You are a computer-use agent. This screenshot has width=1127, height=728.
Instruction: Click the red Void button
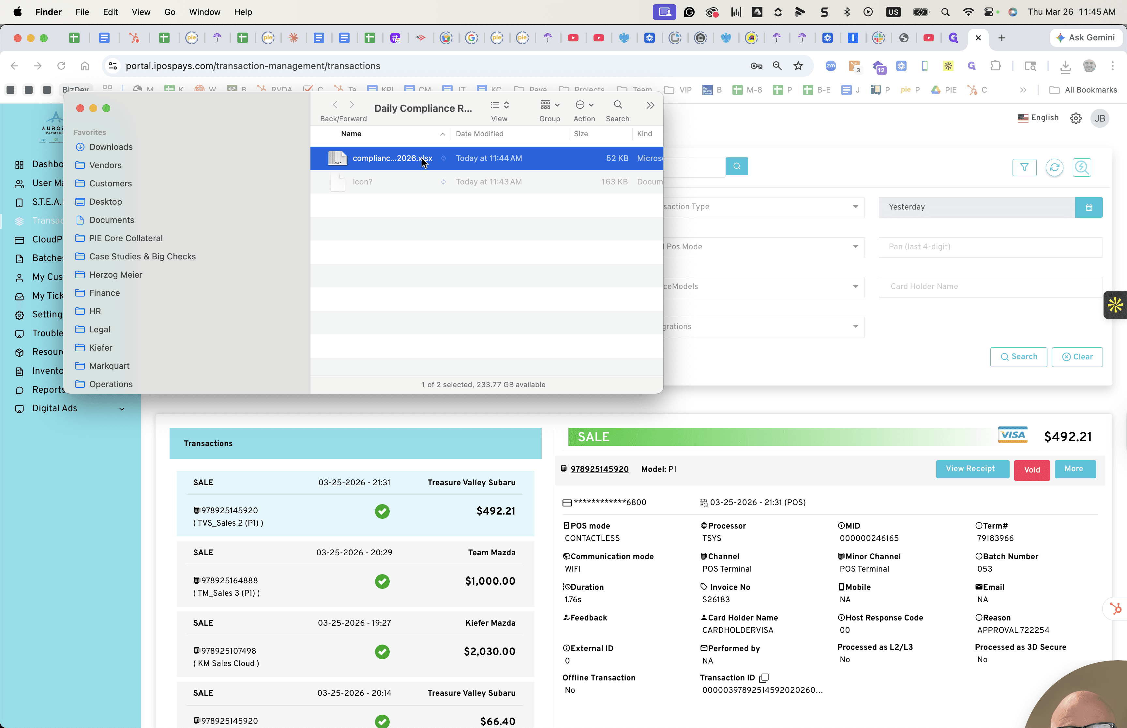[x=1031, y=470]
